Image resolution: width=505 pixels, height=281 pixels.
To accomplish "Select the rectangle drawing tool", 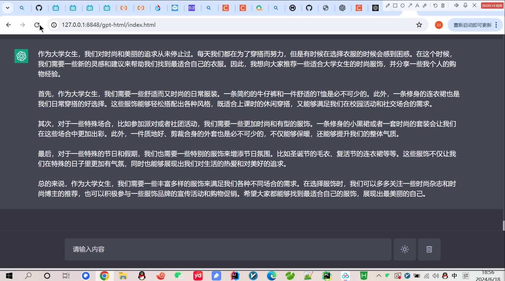I will pyautogui.click(x=395, y=5).
